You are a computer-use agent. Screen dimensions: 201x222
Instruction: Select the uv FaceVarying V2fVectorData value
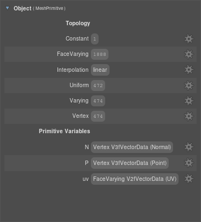[x=135, y=179]
